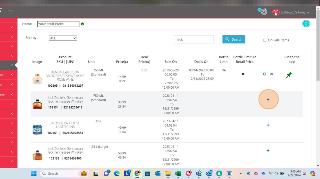Viewport: 320px width, 179px height.
Task: Click the 26.34 sale price
Action: (x=122, y=106)
